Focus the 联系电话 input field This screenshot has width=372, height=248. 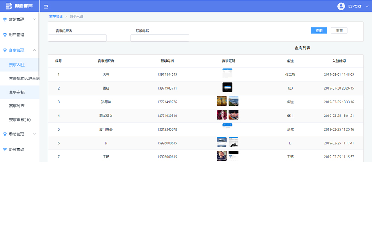pos(160,38)
